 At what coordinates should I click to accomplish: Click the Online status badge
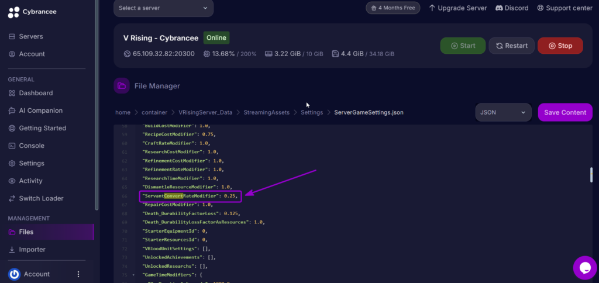pos(216,38)
